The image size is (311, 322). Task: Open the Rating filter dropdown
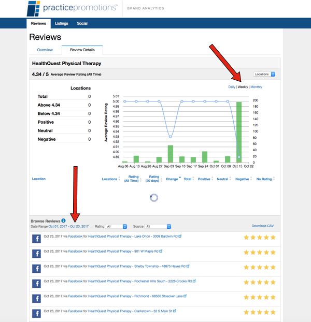click(116, 226)
